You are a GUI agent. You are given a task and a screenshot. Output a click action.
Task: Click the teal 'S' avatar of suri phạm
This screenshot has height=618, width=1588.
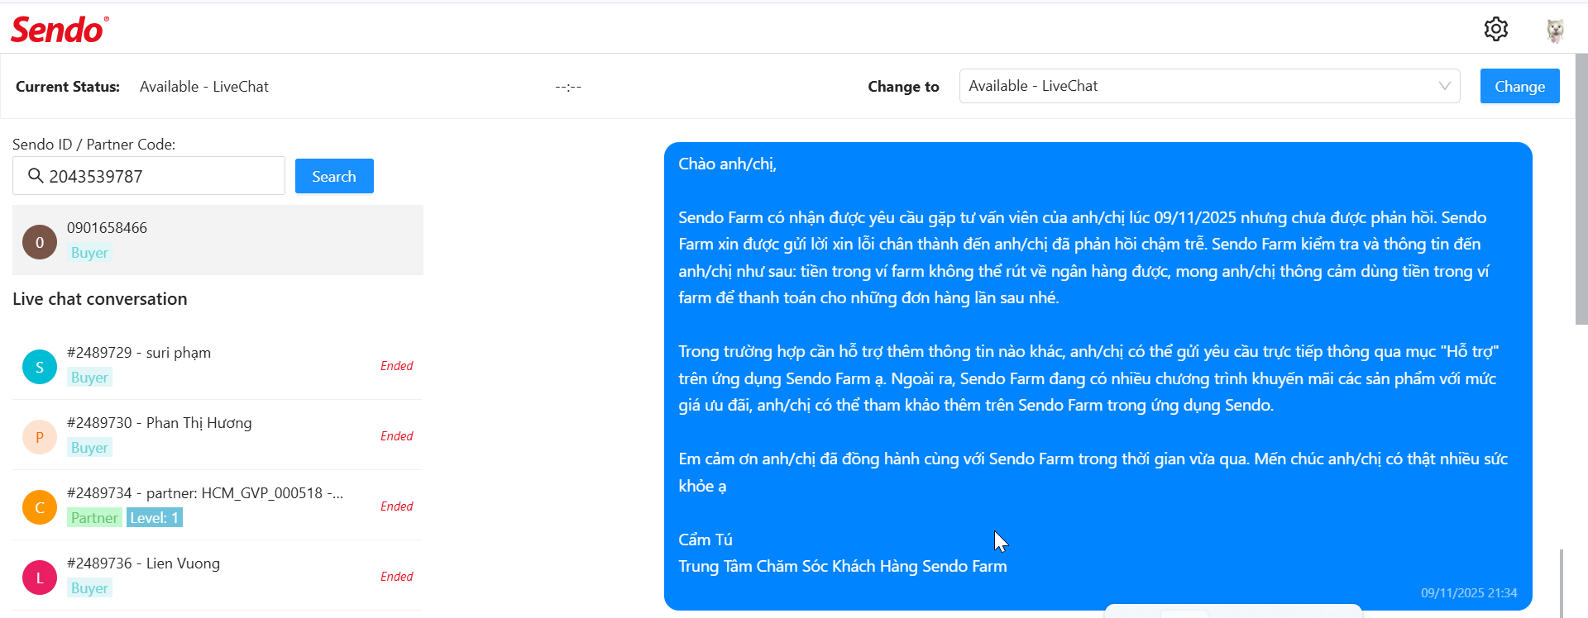[x=40, y=367]
